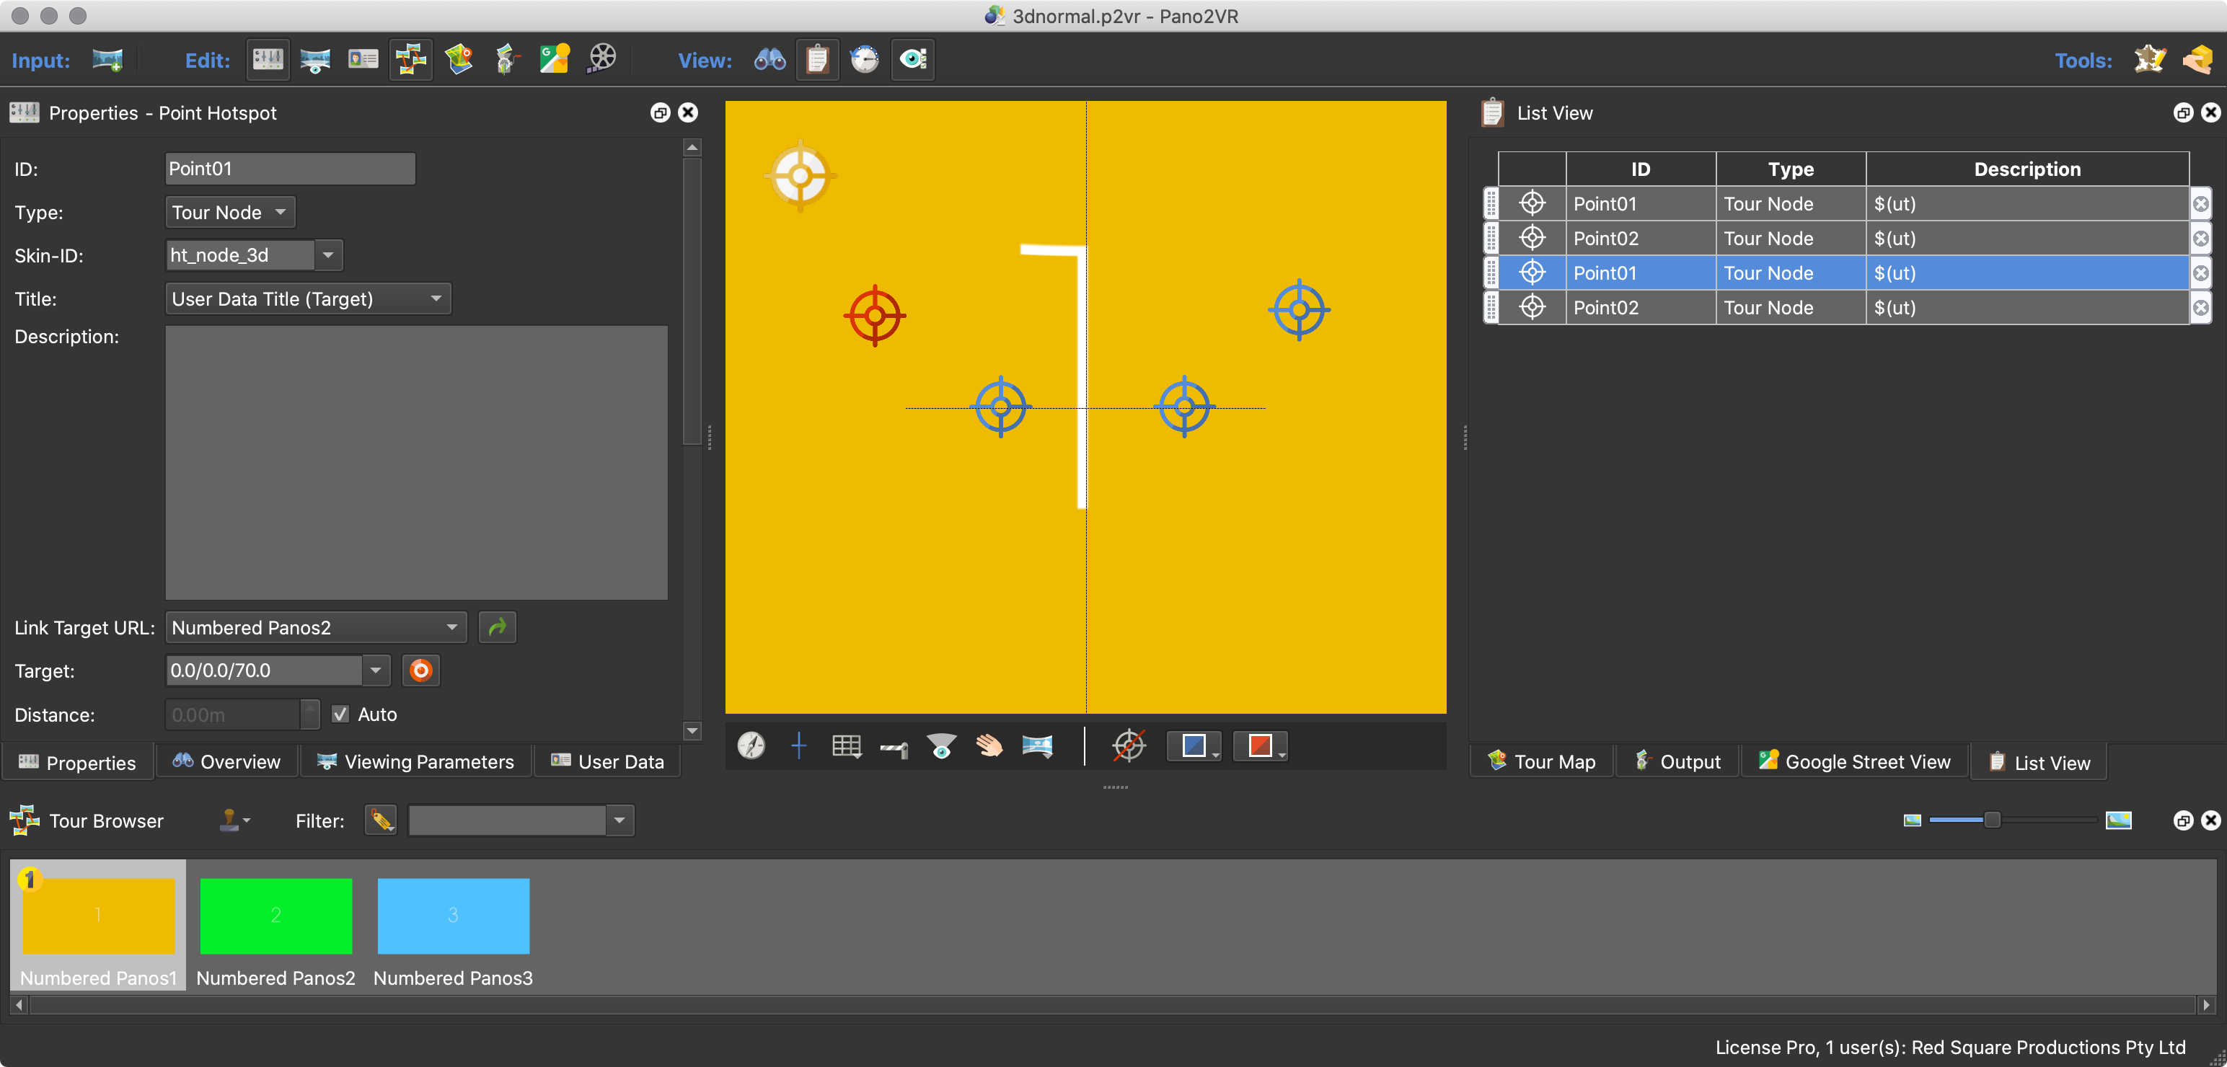Click the white-orange hotspot marker in viewer
Viewport: 2227px width, 1067px height.
pyautogui.click(x=801, y=175)
